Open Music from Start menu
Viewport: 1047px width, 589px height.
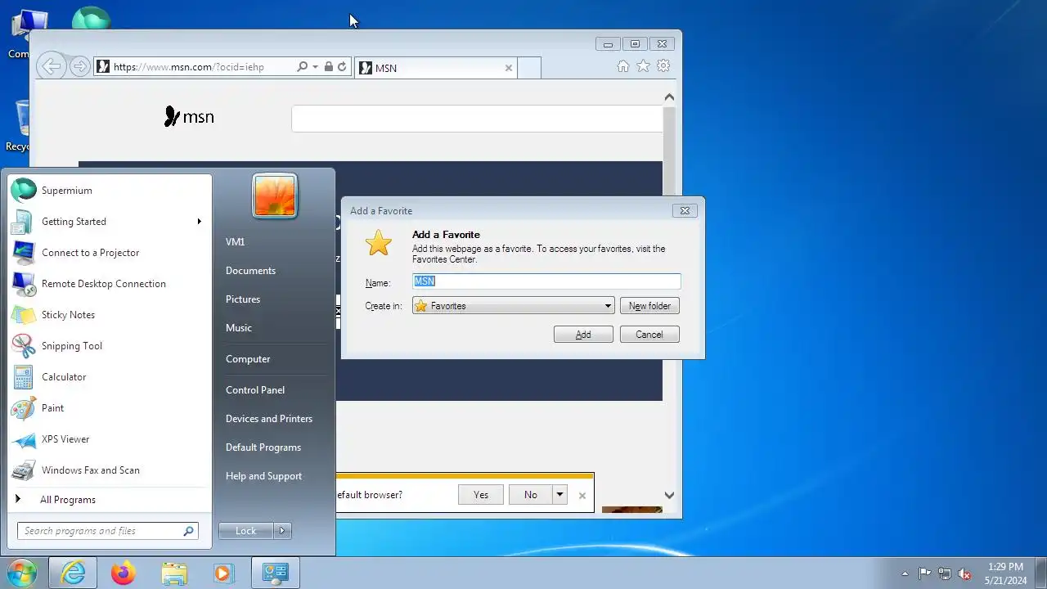point(239,328)
